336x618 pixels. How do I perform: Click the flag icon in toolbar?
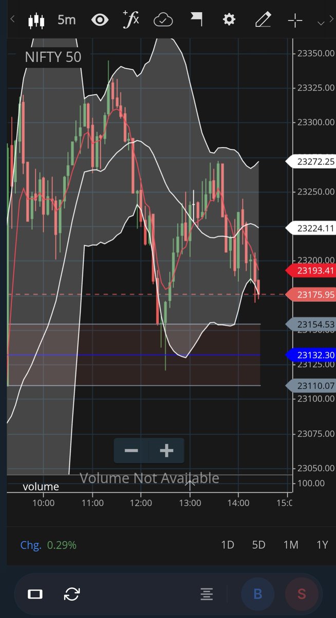pyautogui.click(x=196, y=20)
